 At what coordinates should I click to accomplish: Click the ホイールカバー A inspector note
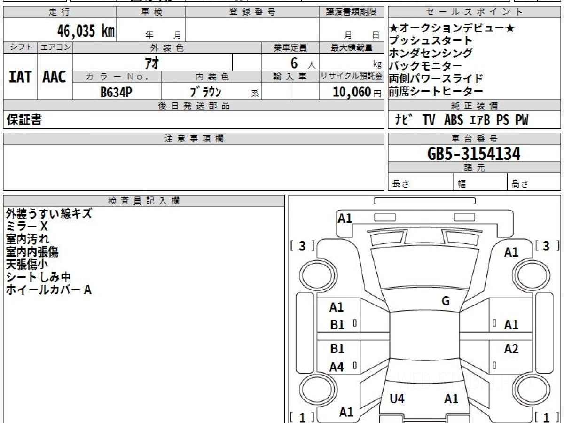point(48,290)
